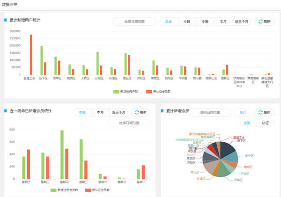Click the 新旧动能转换先行区 label on the pie chart
Screen dimensions: 281x197
(x=202, y=134)
